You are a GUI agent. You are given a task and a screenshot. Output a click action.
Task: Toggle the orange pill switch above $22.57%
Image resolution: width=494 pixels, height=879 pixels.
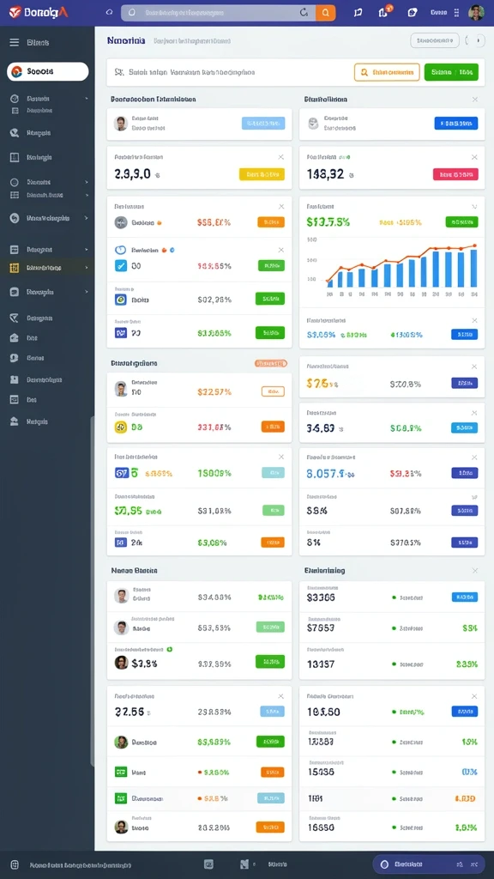[x=271, y=363]
